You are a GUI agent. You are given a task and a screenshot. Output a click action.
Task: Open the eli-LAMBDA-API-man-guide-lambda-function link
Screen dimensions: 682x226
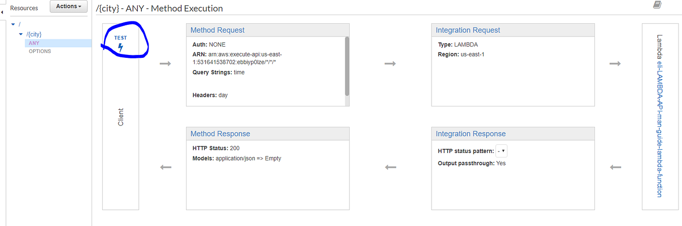click(x=660, y=128)
